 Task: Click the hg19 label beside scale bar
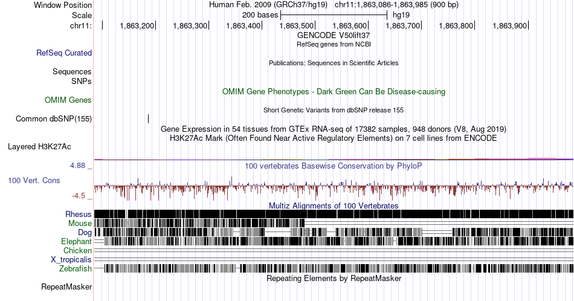(401, 15)
